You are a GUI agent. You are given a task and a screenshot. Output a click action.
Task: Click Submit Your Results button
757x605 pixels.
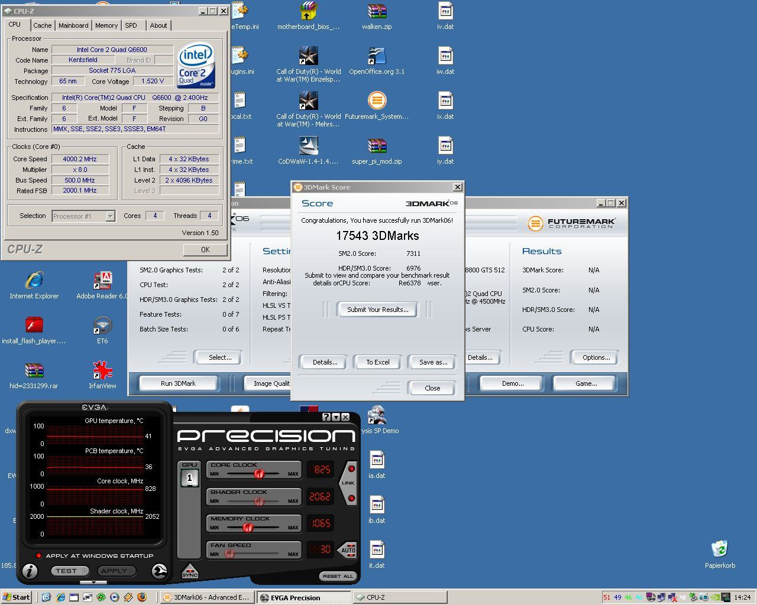point(377,310)
